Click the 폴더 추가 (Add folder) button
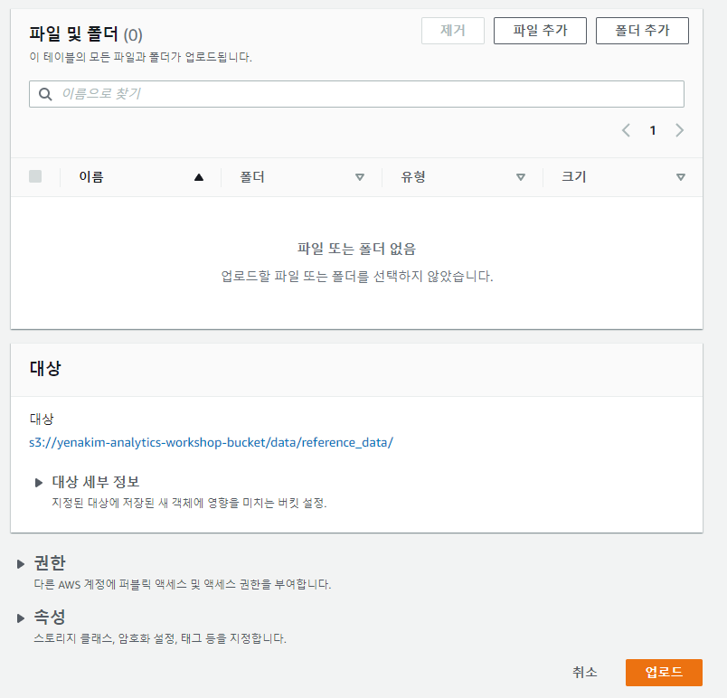The image size is (727, 698). pyautogui.click(x=642, y=31)
